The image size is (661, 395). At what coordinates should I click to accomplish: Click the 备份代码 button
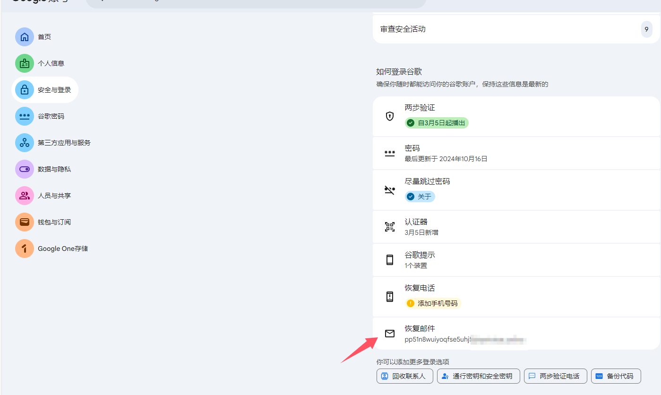point(616,377)
